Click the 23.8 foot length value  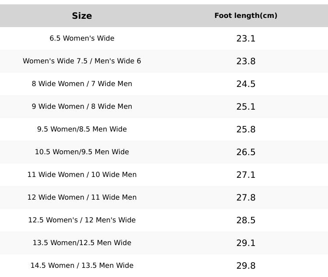246,61
